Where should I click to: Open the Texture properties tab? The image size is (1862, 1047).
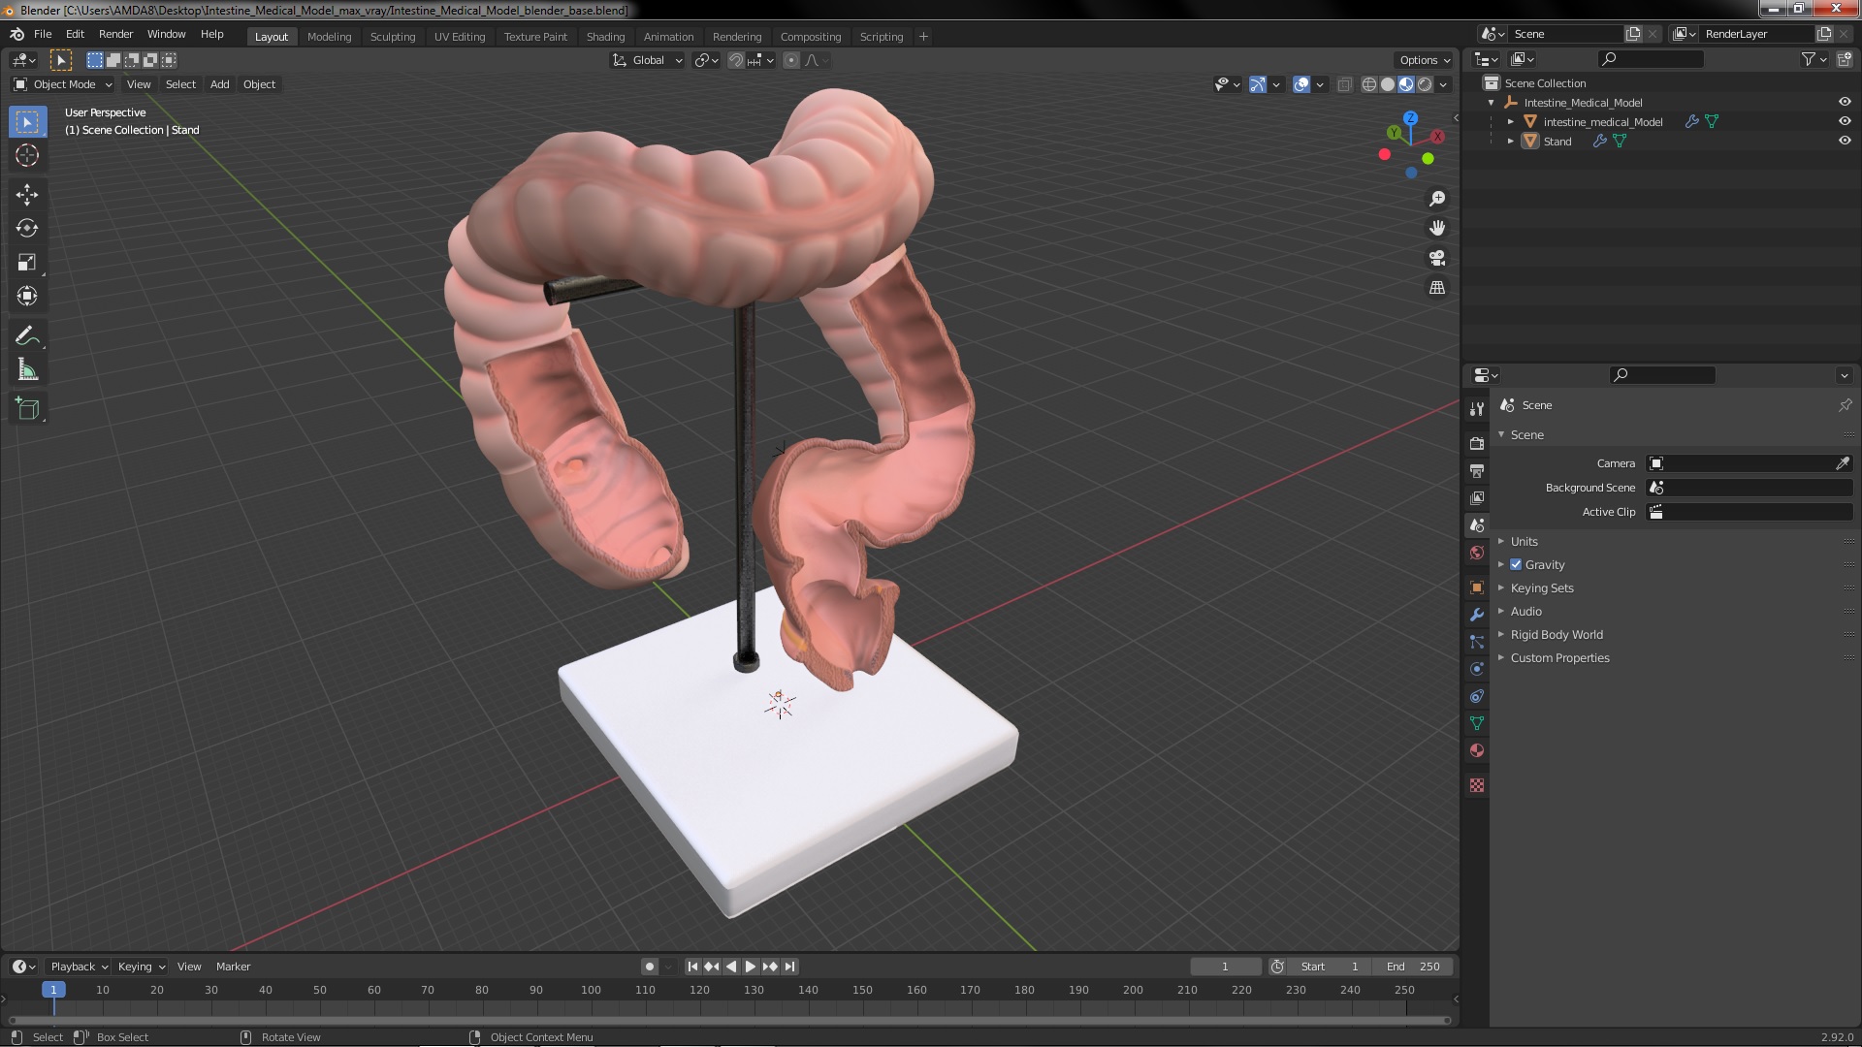[x=1477, y=785]
